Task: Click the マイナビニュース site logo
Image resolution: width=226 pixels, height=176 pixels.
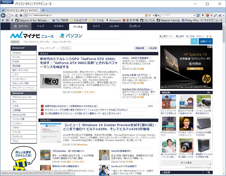Action: click(32, 35)
